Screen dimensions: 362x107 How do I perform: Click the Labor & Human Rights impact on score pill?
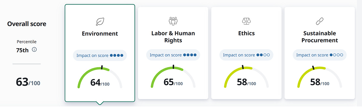tap(173, 55)
